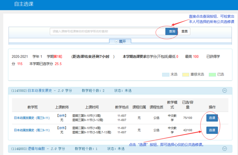
Task: Click the yellow 重修未选 legend swatch
Action: point(186,74)
